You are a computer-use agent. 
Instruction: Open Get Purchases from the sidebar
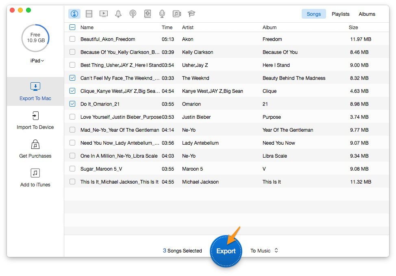35,149
